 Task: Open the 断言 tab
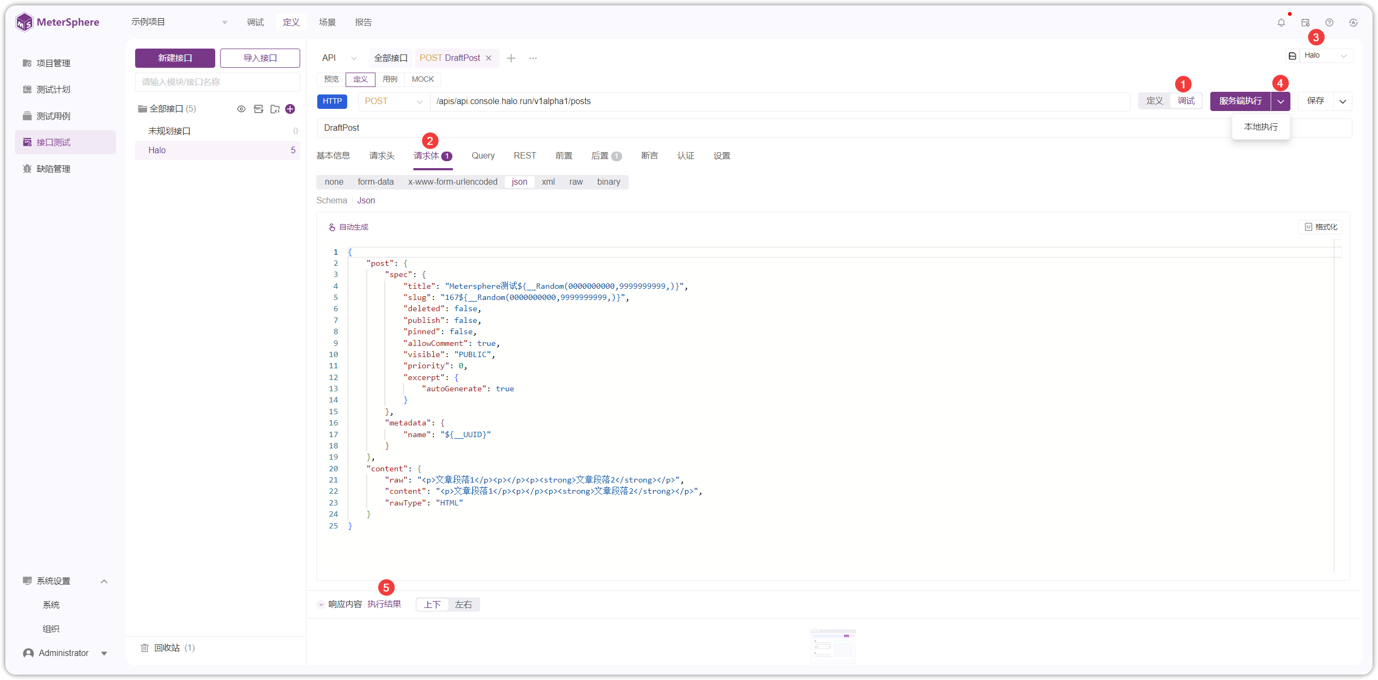point(649,155)
